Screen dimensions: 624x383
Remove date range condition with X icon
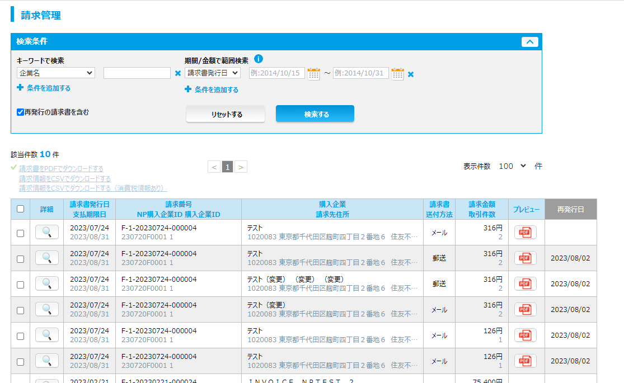[x=411, y=74]
